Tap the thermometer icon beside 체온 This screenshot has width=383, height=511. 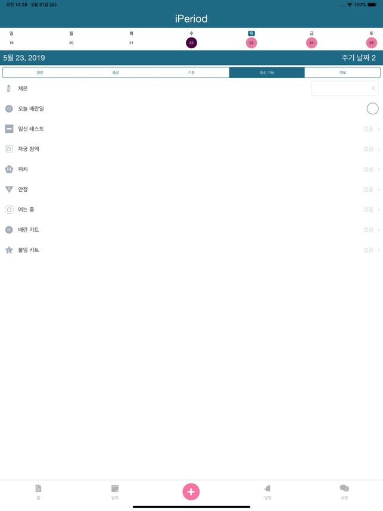(x=9, y=89)
